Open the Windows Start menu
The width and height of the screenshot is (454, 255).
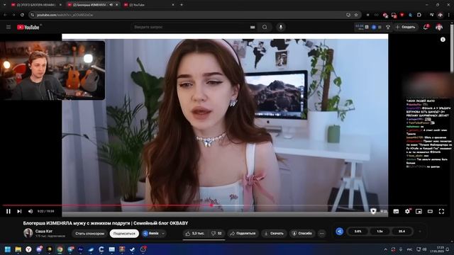pos(8,249)
